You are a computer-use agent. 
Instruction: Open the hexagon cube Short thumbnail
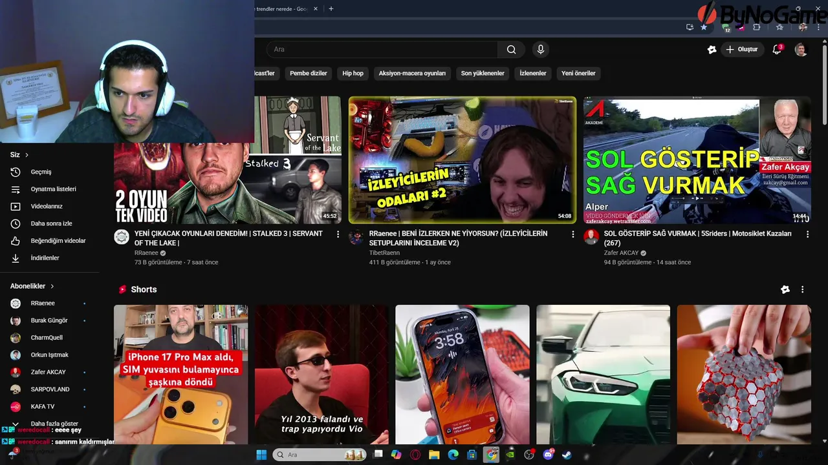pyautogui.click(x=744, y=375)
